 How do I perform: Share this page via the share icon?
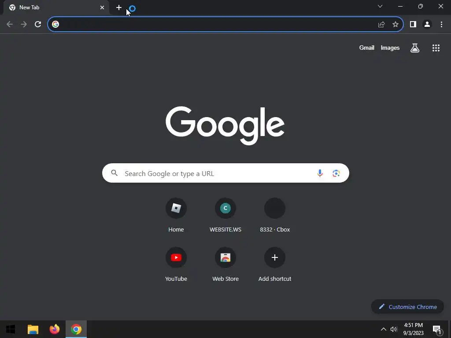click(x=381, y=25)
